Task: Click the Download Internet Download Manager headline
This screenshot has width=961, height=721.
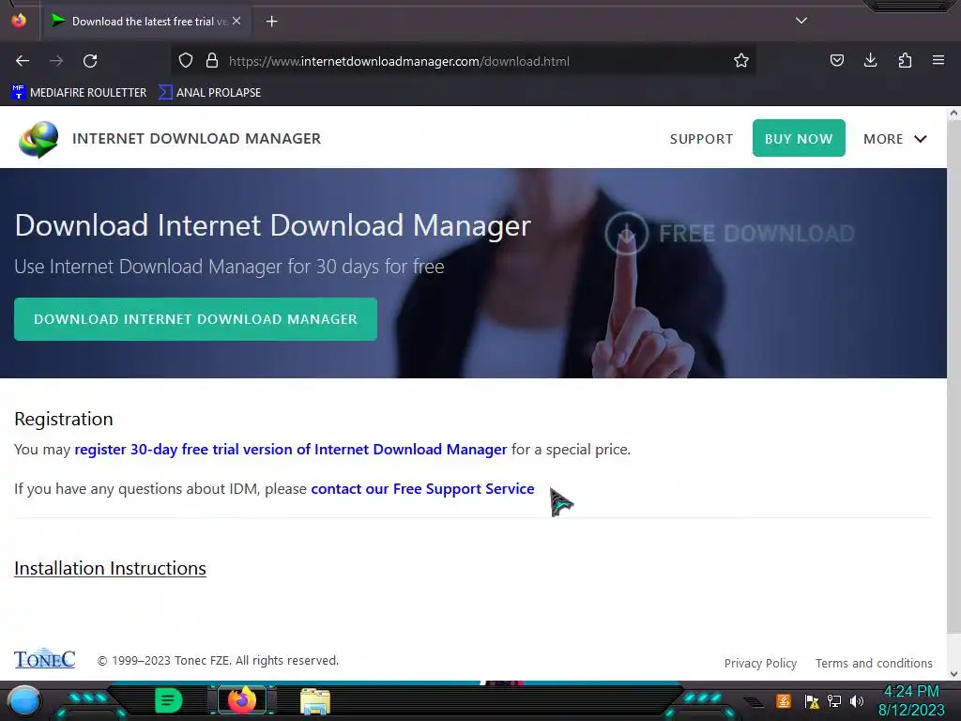Action: (273, 225)
